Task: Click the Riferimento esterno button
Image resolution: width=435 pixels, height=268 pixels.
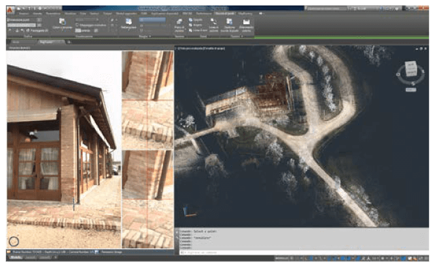Action: [246, 25]
